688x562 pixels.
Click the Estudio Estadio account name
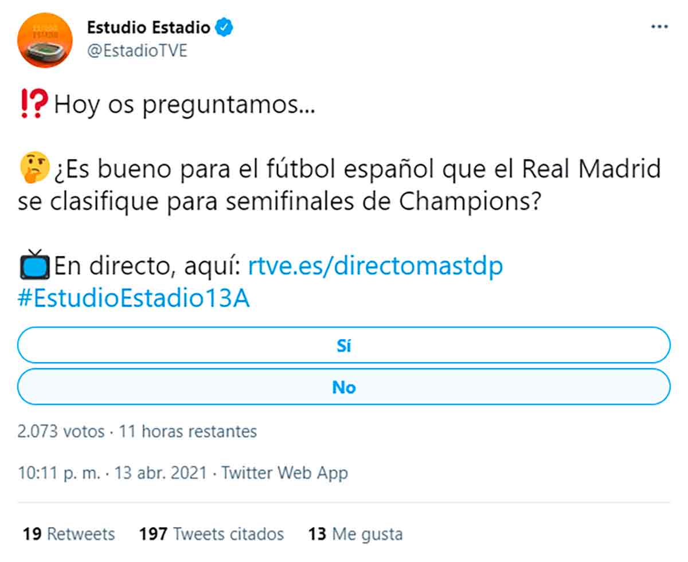click(148, 27)
